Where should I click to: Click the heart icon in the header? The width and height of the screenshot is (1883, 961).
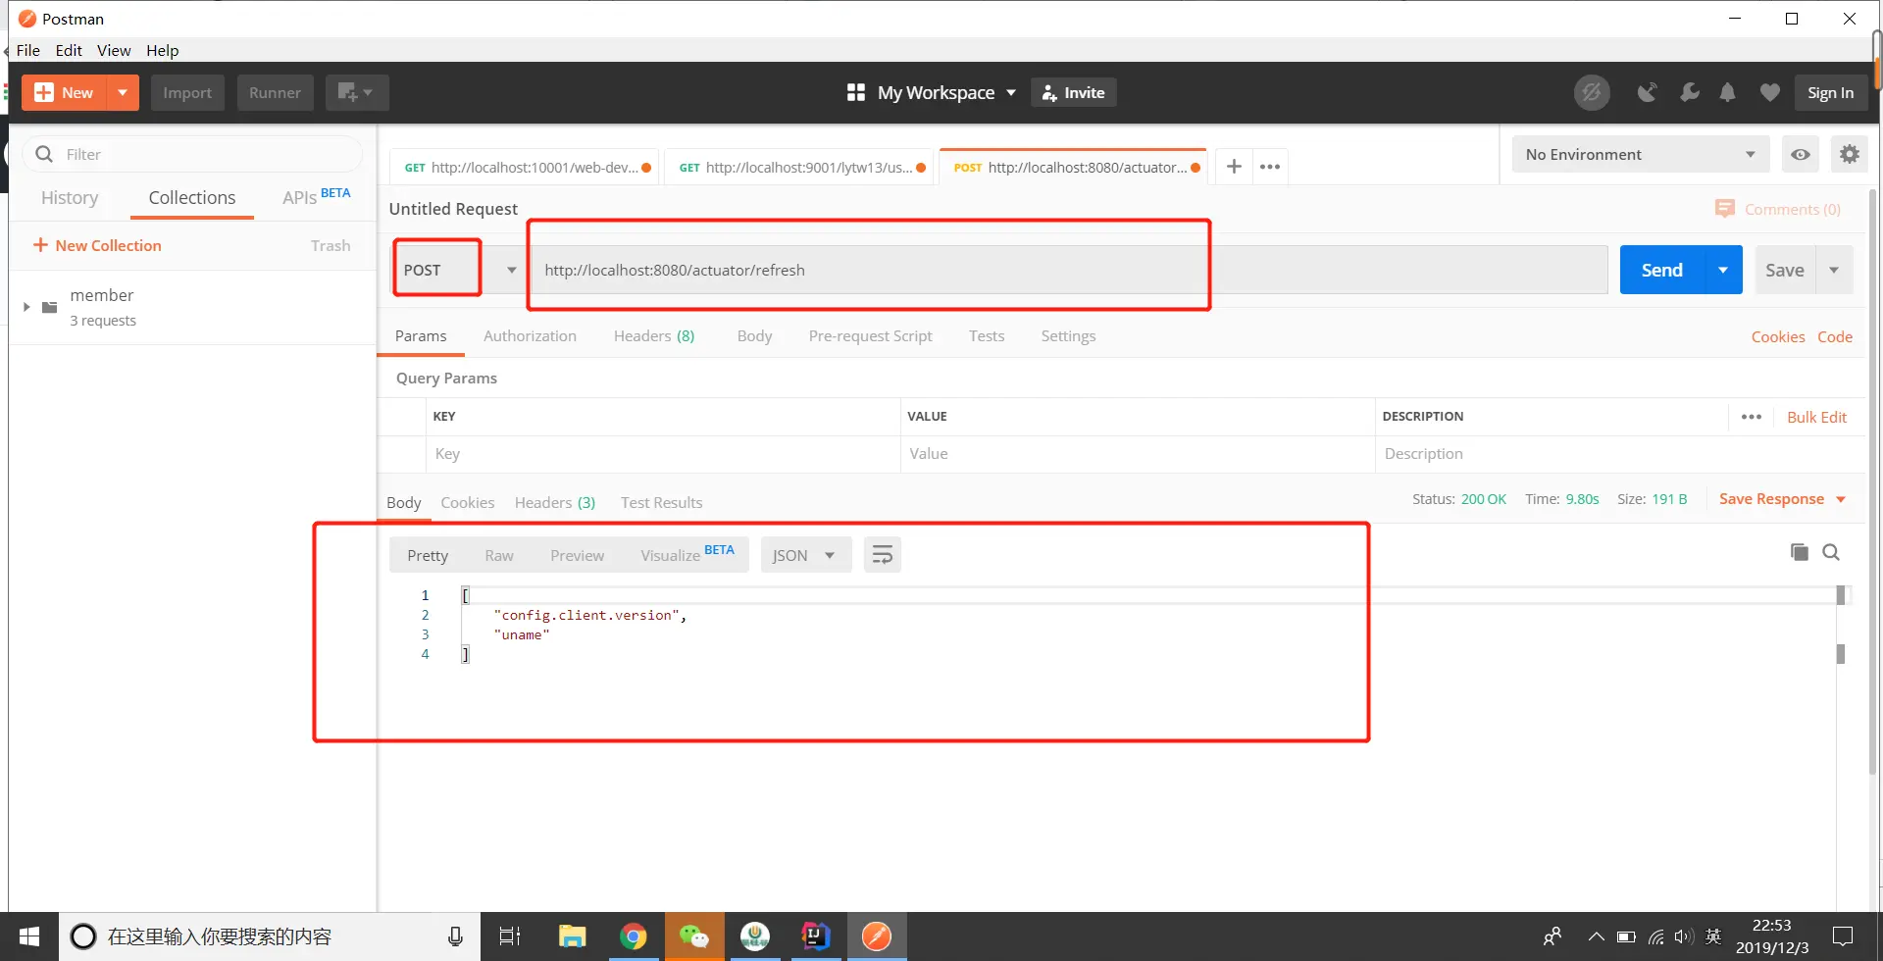pyautogui.click(x=1769, y=92)
